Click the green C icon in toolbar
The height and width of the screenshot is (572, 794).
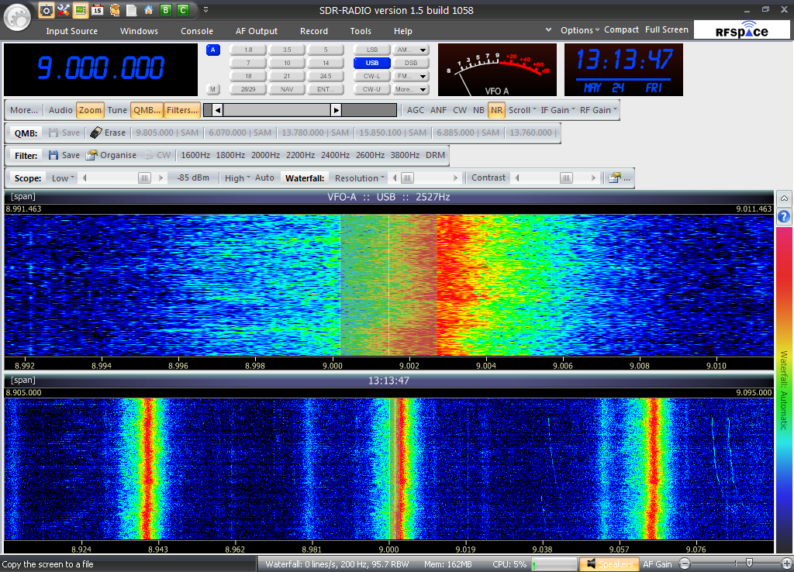(x=182, y=10)
